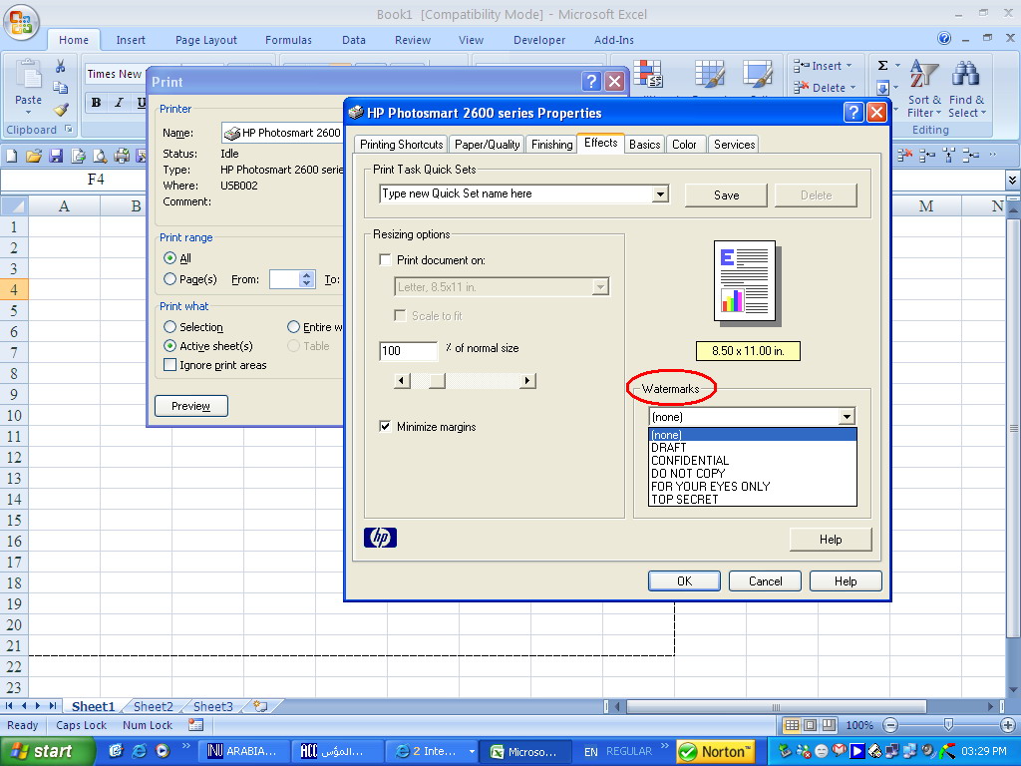Click the Print Preview magnifier icon

pos(100,155)
